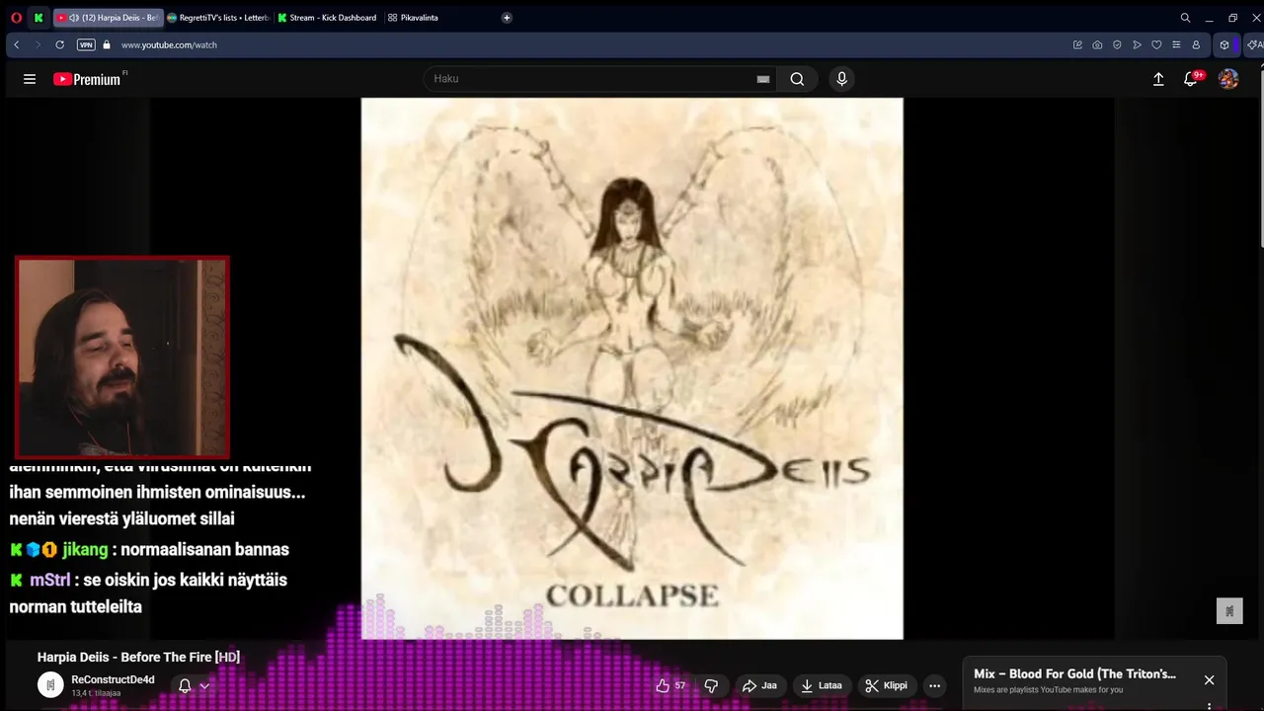Open the AI assistant sparkle button
The width and height of the screenshot is (1264, 711).
click(1254, 44)
